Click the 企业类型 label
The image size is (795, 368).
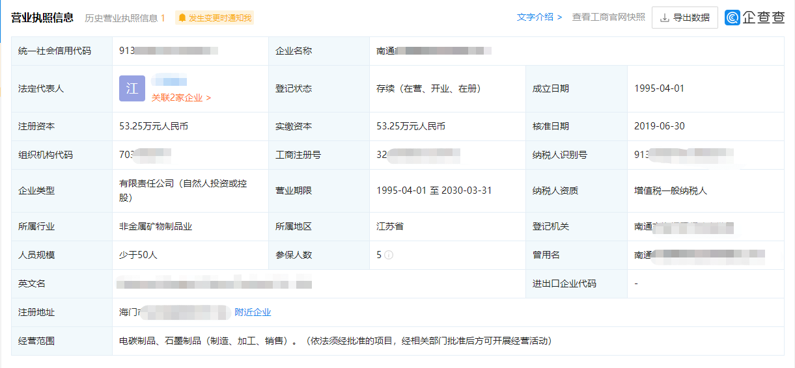[x=36, y=191]
